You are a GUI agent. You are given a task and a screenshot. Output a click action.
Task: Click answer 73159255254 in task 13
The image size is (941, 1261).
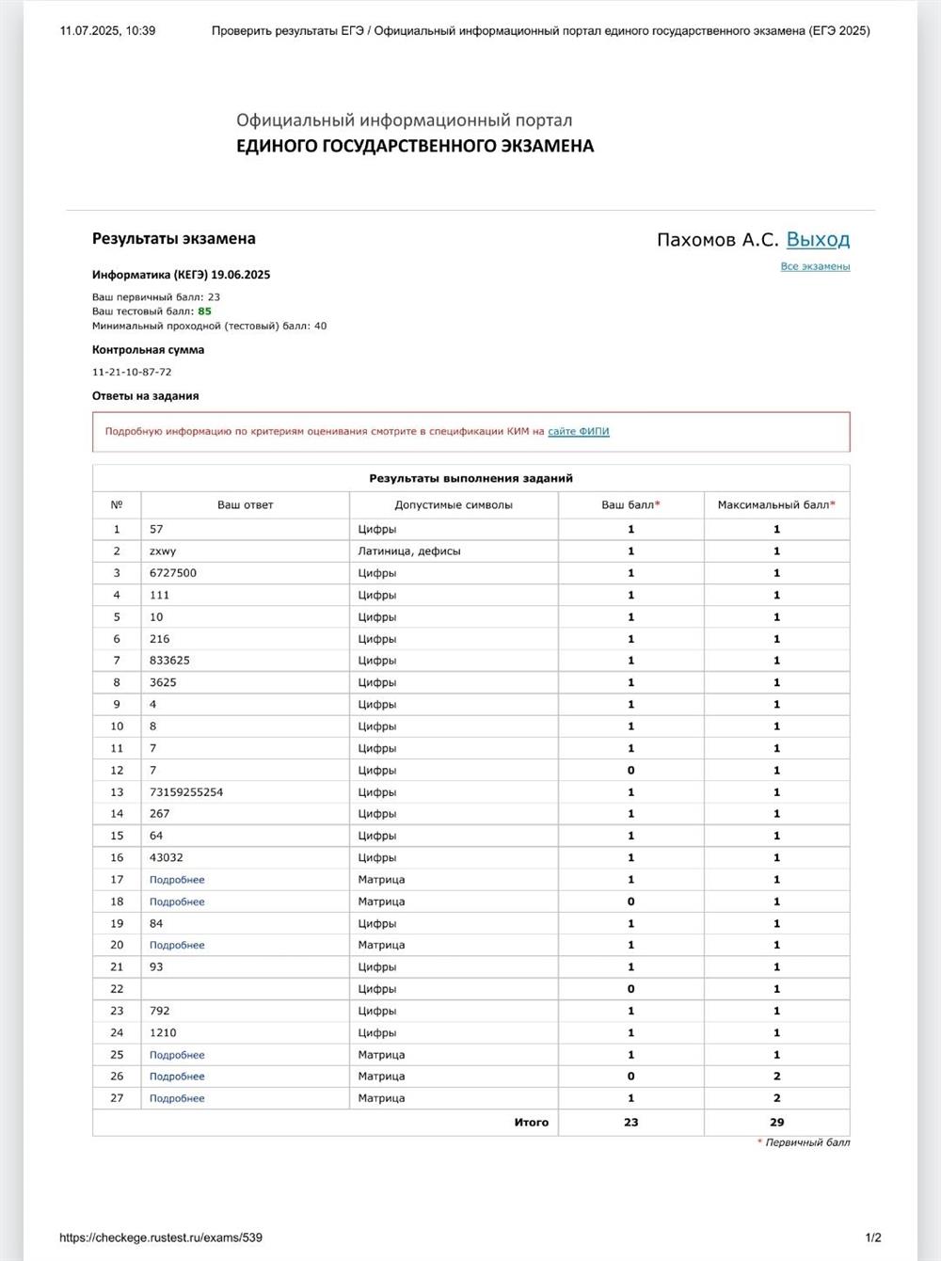click(186, 792)
